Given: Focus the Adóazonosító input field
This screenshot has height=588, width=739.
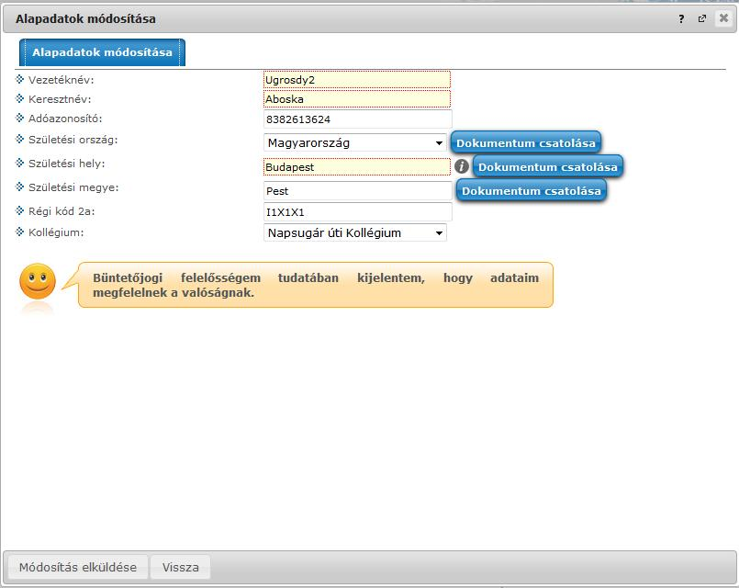Looking at the screenshot, I should (358, 119).
